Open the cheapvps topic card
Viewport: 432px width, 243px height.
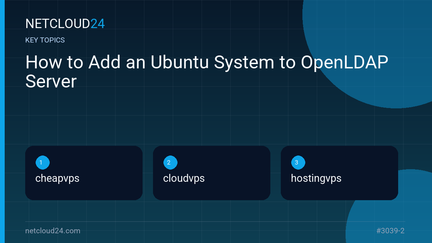[84, 173]
